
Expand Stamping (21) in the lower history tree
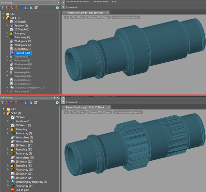8,150
